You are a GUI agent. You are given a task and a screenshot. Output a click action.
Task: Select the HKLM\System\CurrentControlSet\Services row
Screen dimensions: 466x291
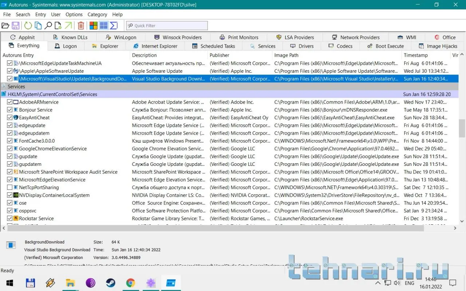[x=229, y=94]
